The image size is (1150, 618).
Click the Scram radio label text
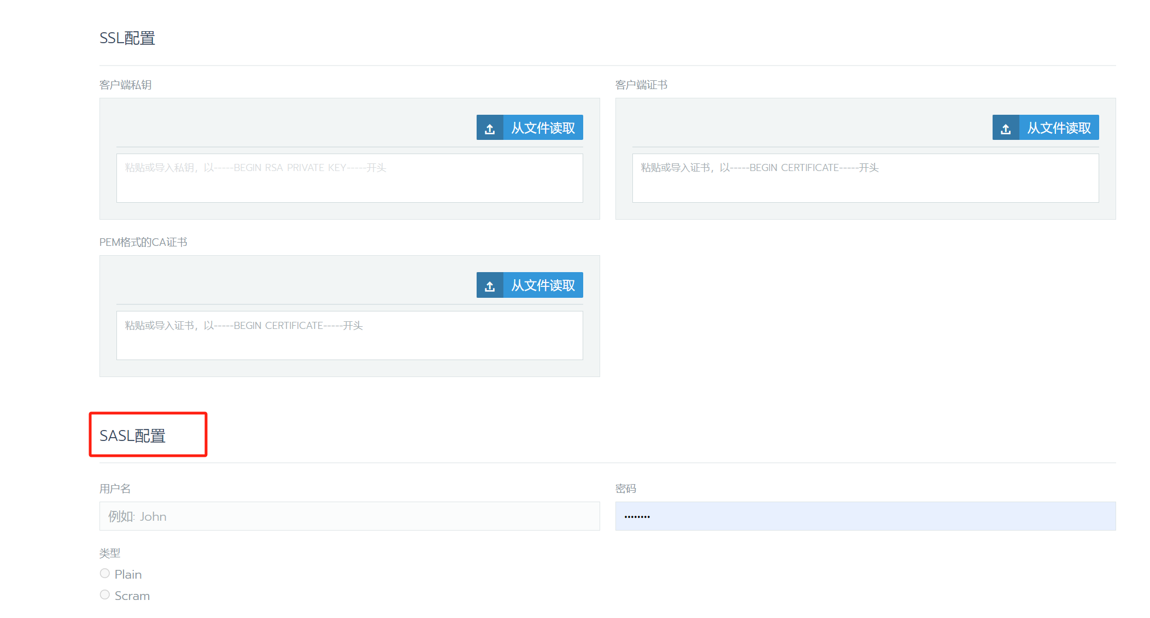click(132, 596)
